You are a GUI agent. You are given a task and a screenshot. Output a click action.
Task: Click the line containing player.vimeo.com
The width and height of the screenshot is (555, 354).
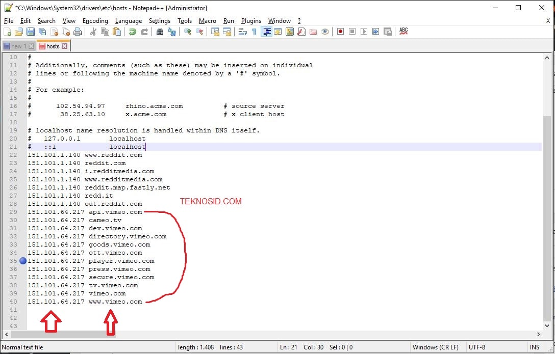[285, 261]
